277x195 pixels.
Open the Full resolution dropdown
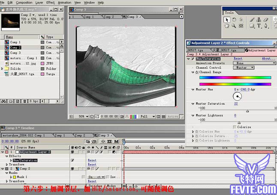(x=147, y=116)
